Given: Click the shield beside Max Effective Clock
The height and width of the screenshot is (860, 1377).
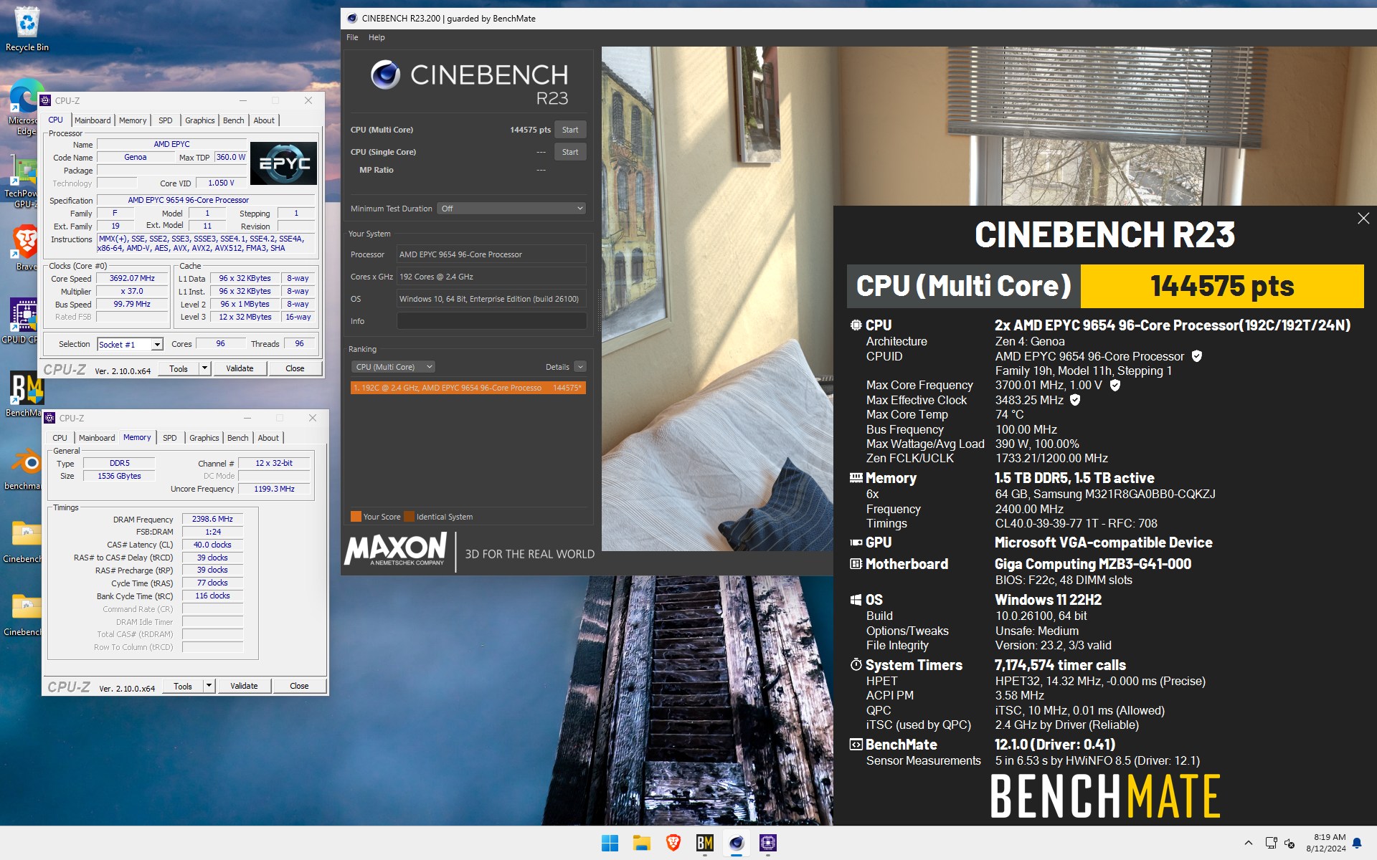Looking at the screenshot, I should 1075,401.
